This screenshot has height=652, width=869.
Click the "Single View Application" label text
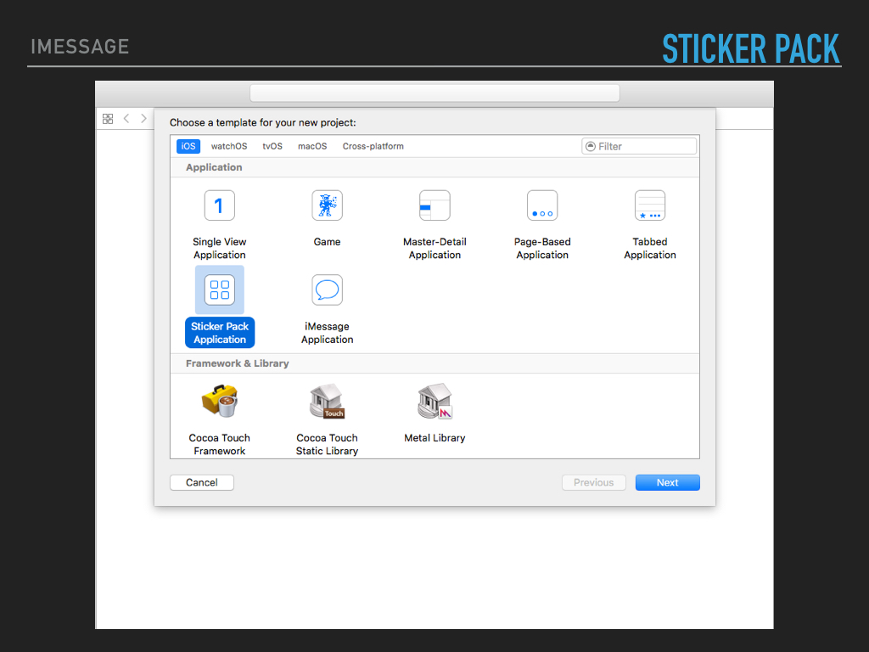coord(220,248)
